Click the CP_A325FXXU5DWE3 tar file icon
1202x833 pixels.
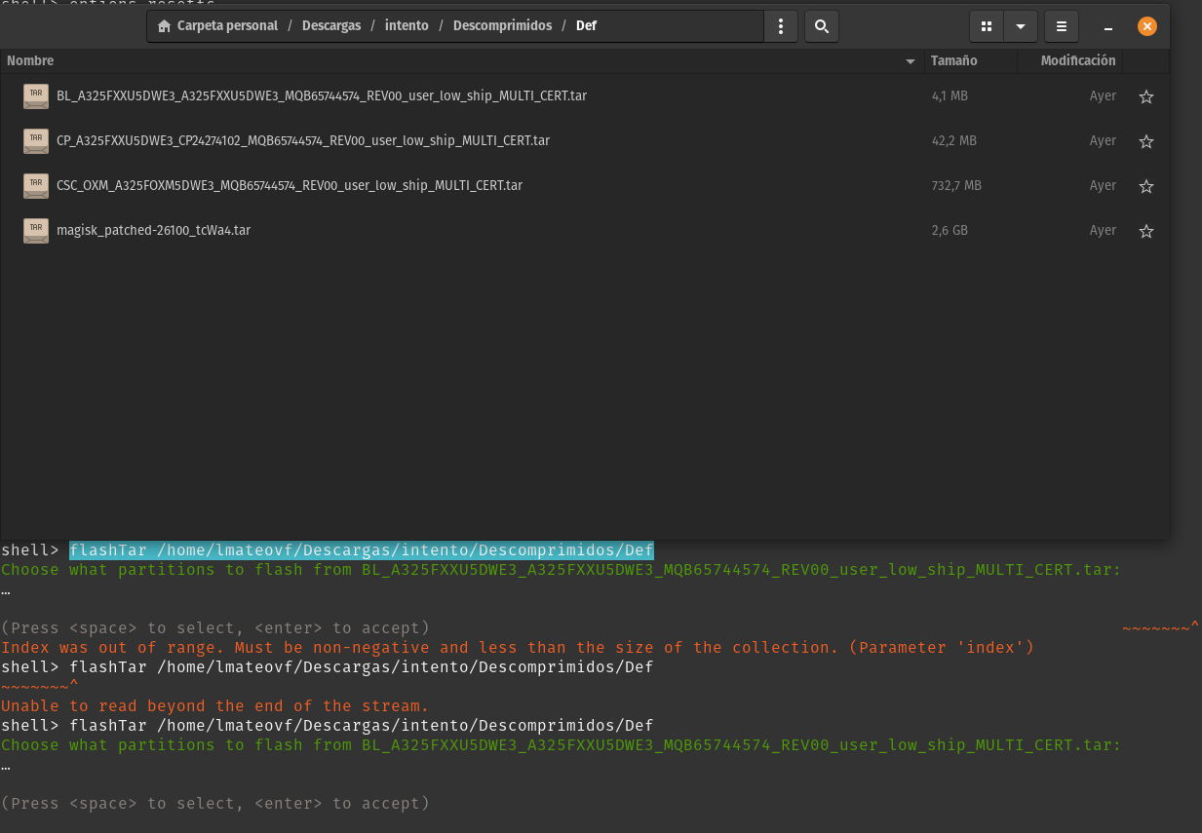[36, 140]
